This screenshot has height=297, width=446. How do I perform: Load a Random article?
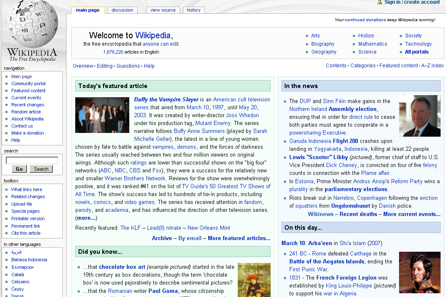pos(26,112)
